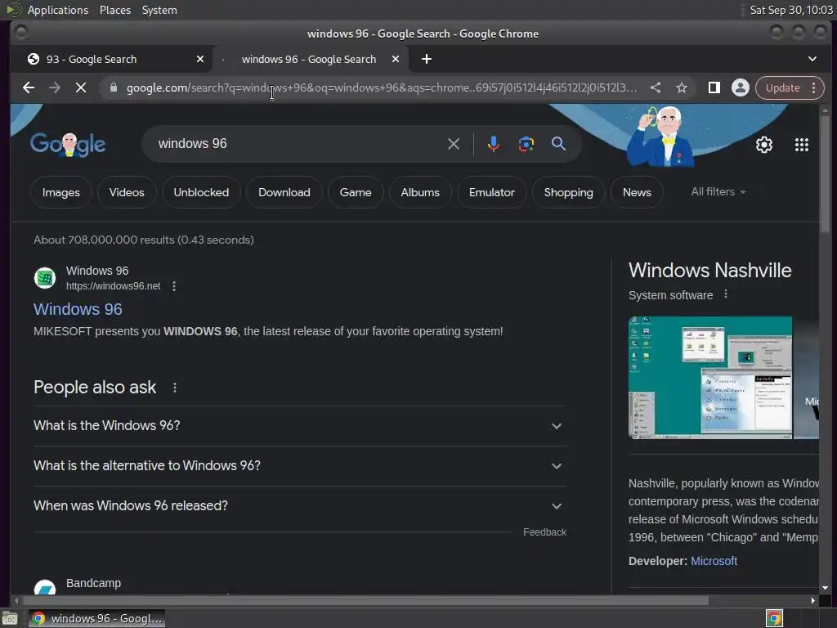The image size is (837, 628).
Task: Bookmark this page with the star icon
Action: pos(682,87)
